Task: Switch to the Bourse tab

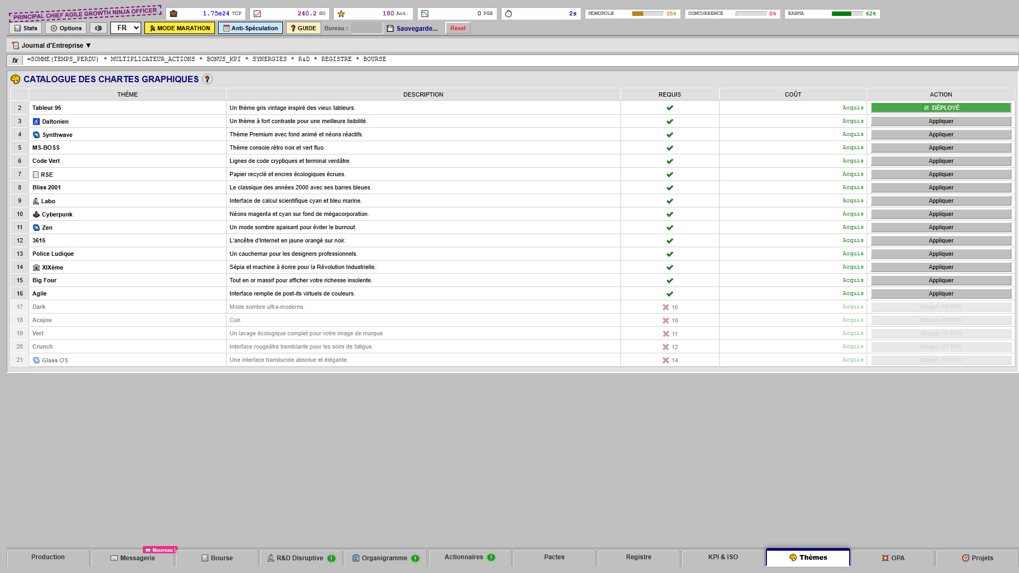Action: [217, 558]
